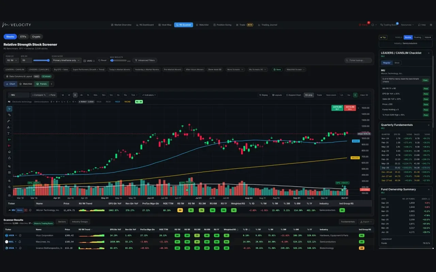Viewport: 436px width, 272px height.
Task: Click the lock drawings icon
Action: click(x=9, y=158)
